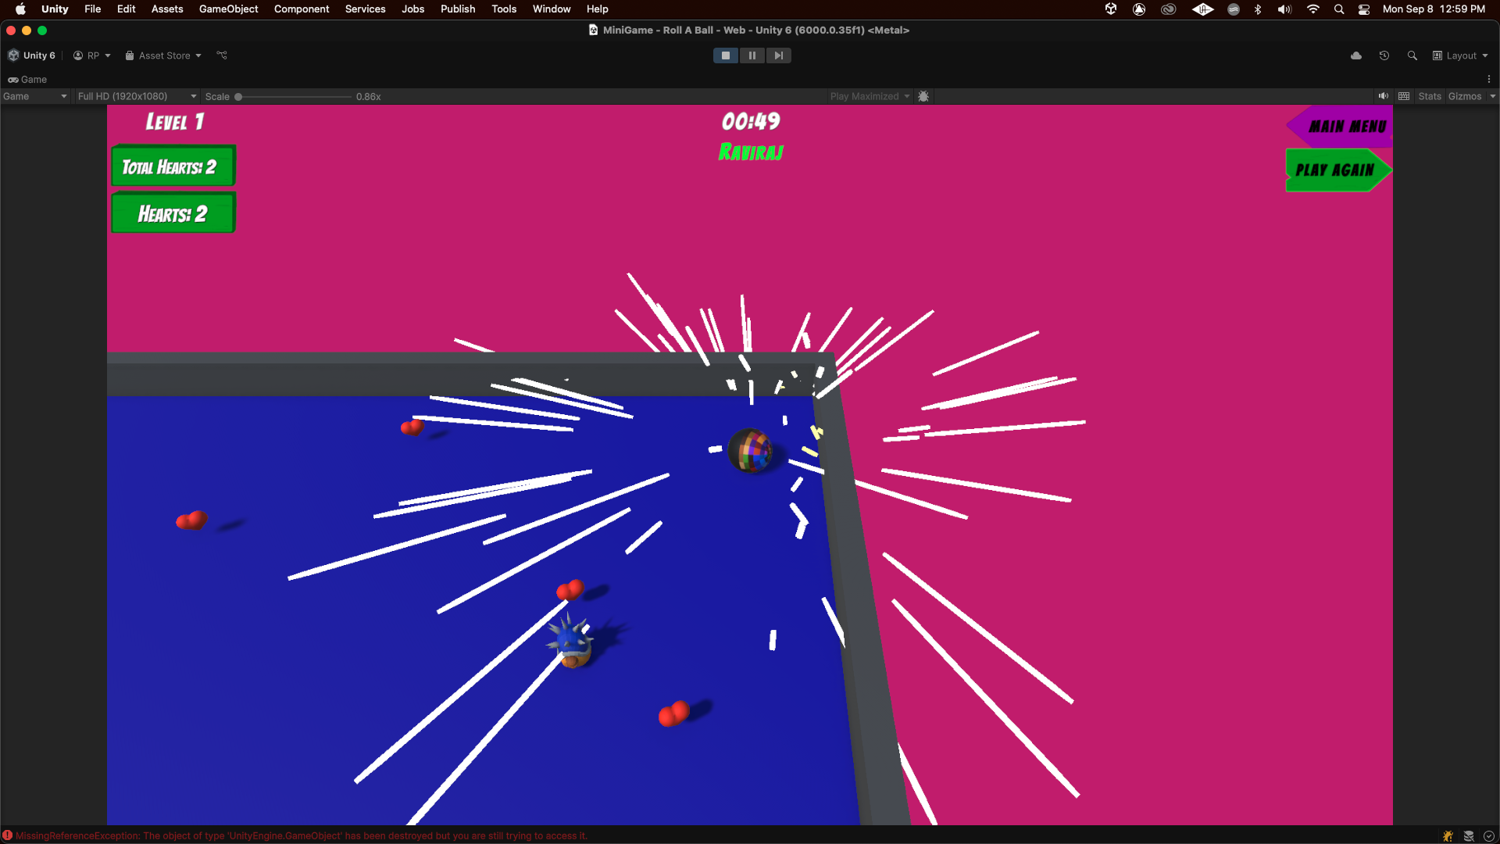Click the background tasks checkmark icon
The image size is (1500, 844).
[1489, 836]
